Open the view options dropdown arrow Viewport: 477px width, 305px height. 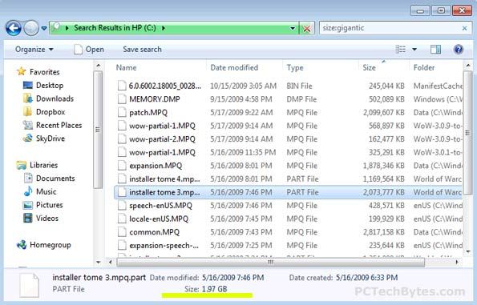(x=414, y=49)
